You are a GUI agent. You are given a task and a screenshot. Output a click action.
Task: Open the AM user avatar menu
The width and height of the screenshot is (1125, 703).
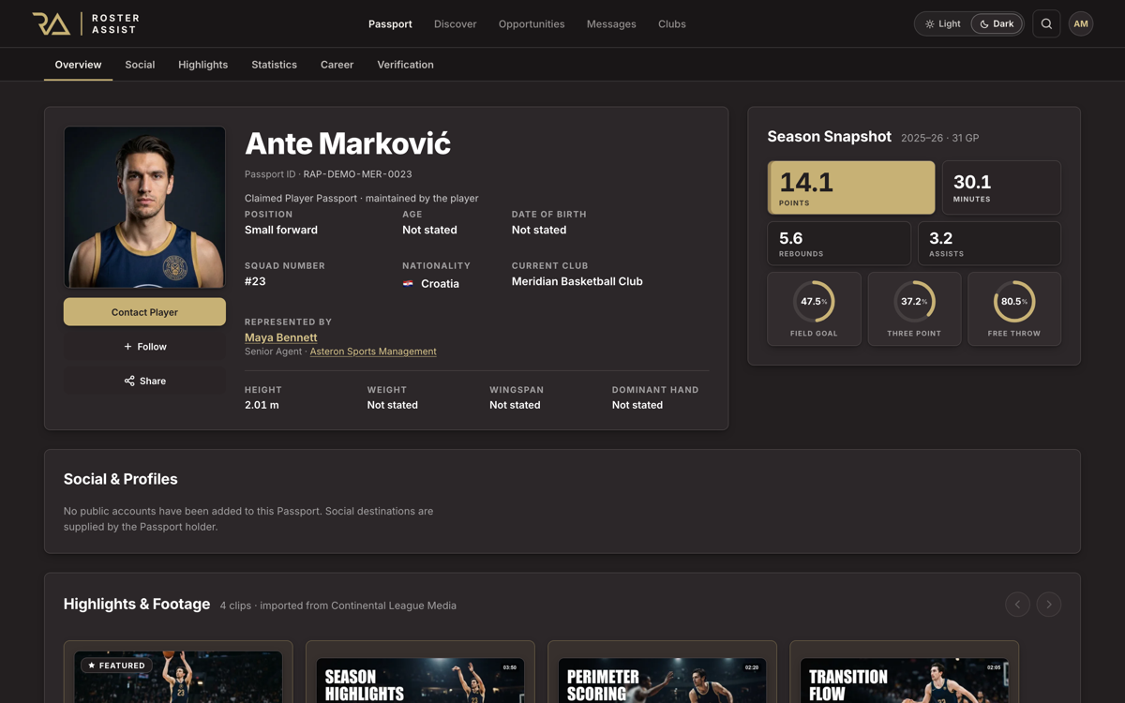(1081, 23)
